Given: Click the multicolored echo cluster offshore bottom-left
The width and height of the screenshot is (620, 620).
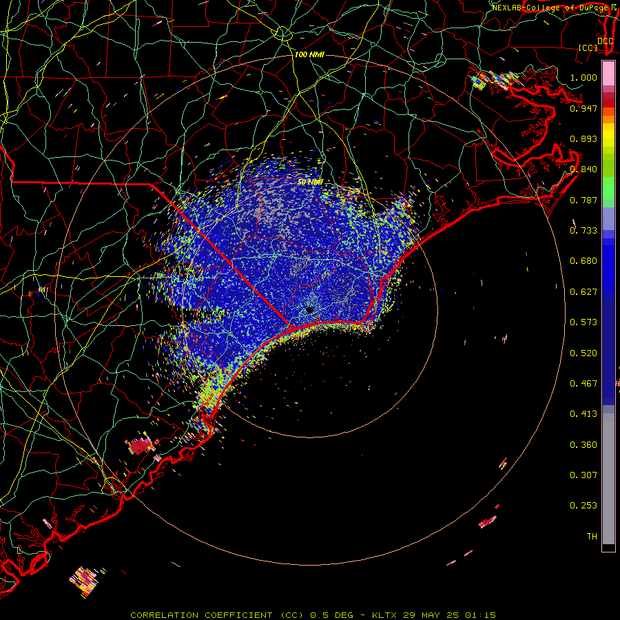Looking at the screenshot, I should click(85, 581).
